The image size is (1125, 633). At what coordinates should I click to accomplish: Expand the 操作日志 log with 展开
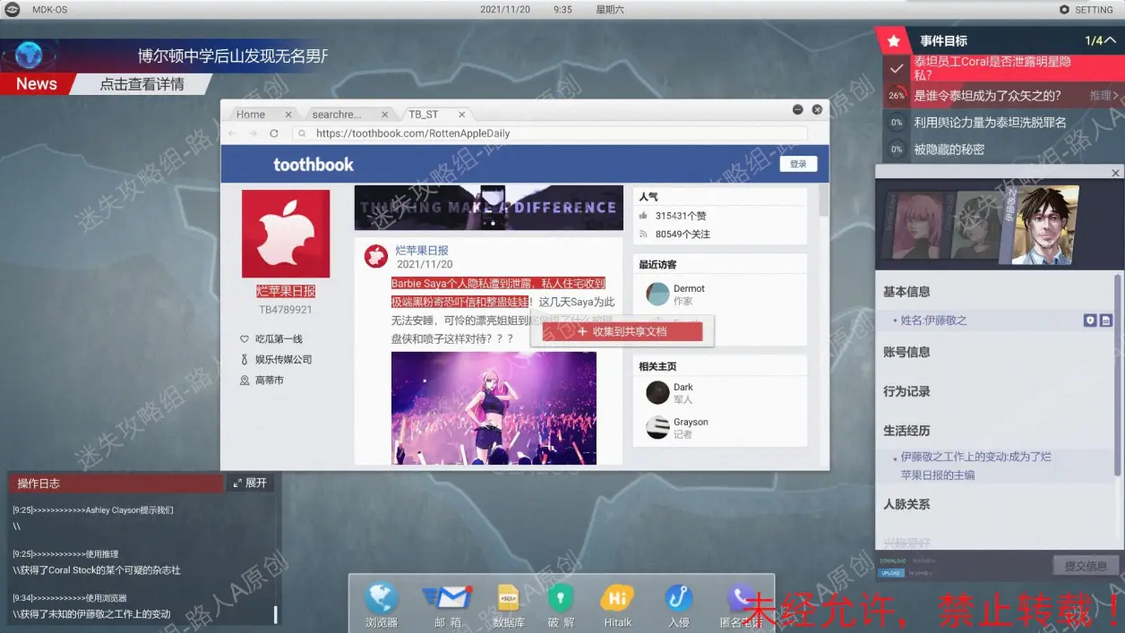point(250,483)
